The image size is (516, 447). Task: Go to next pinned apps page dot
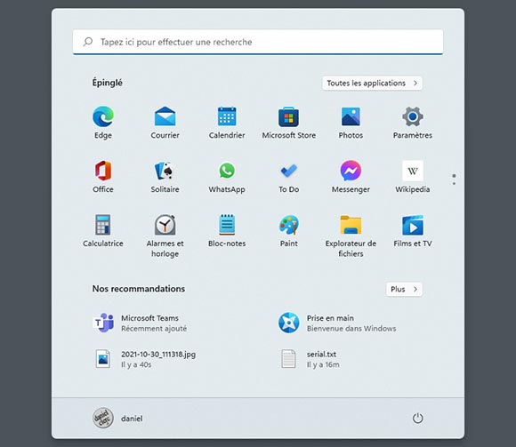tap(454, 183)
